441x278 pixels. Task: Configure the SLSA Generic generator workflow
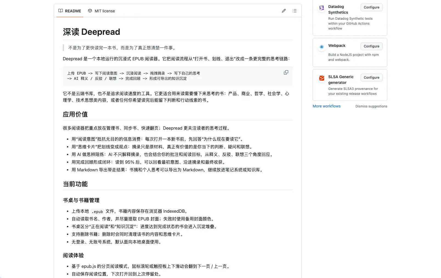point(371,78)
